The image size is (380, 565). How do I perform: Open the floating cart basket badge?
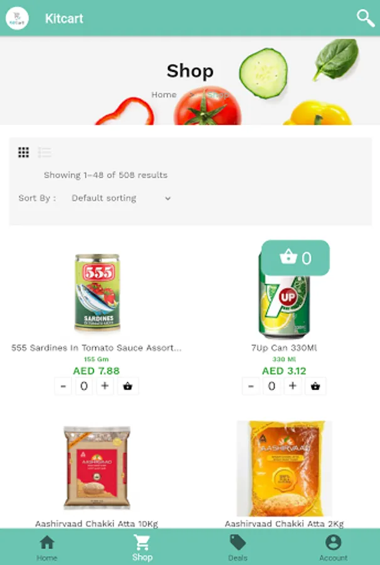pyautogui.click(x=295, y=258)
